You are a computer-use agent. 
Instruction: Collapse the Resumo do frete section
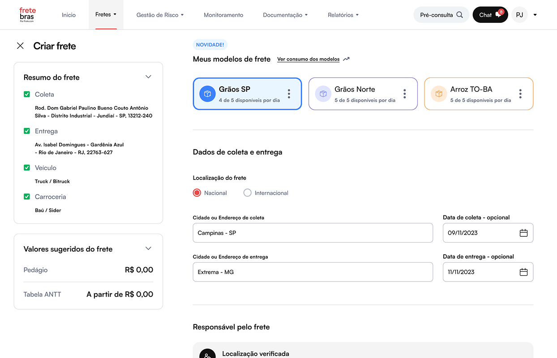148,77
